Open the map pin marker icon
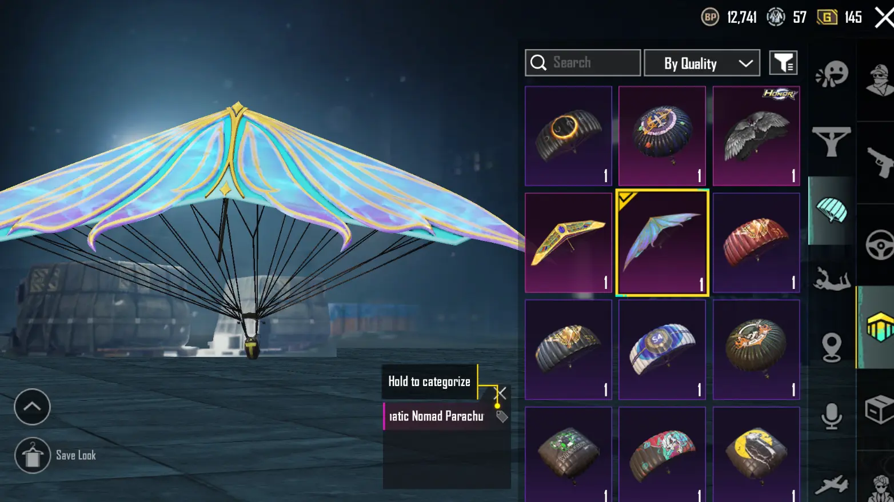This screenshot has width=894, height=502. [x=832, y=347]
